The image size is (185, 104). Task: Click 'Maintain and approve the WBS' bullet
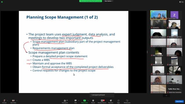[52, 64]
